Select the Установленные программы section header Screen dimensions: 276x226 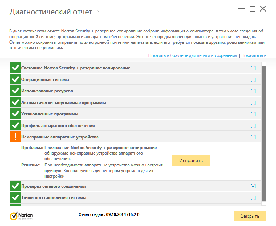coord(50,114)
